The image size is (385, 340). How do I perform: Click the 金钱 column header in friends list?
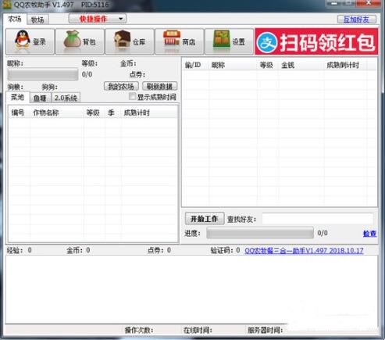301,65
